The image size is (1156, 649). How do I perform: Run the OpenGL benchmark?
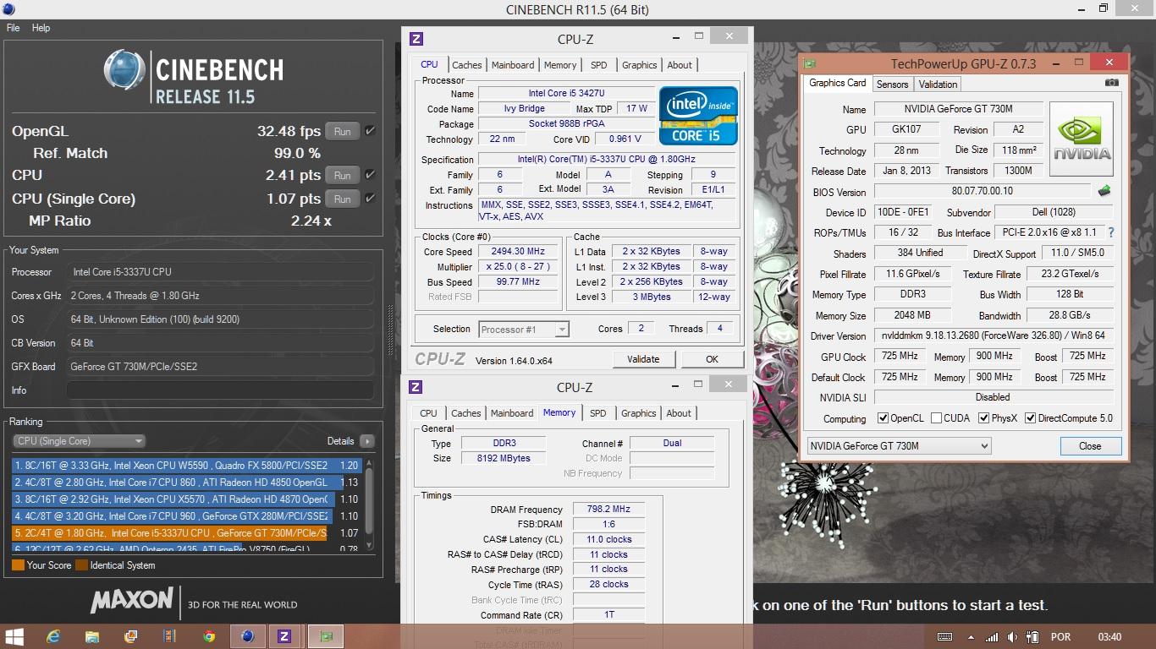pyautogui.click(x=342, y=131)
